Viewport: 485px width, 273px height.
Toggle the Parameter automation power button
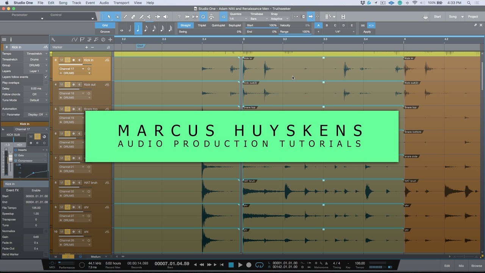(3, 115)
